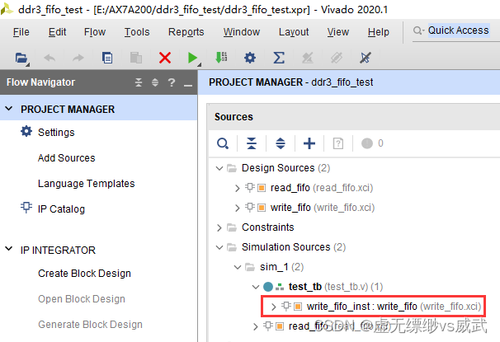Open the Edit menu
Image resolution: width=500 pixels, height=342 pixels.
coord(58,32)
